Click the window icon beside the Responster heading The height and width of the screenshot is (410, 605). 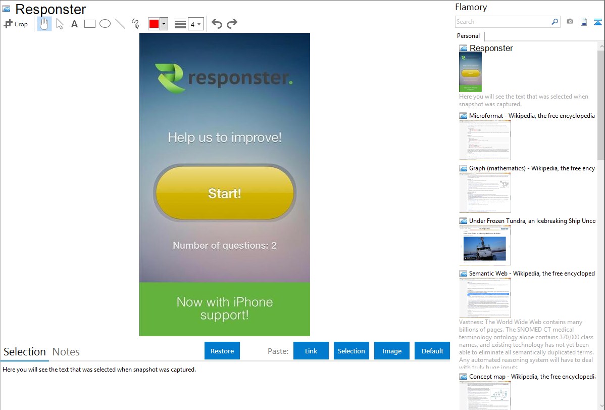(x=6, y=9)
